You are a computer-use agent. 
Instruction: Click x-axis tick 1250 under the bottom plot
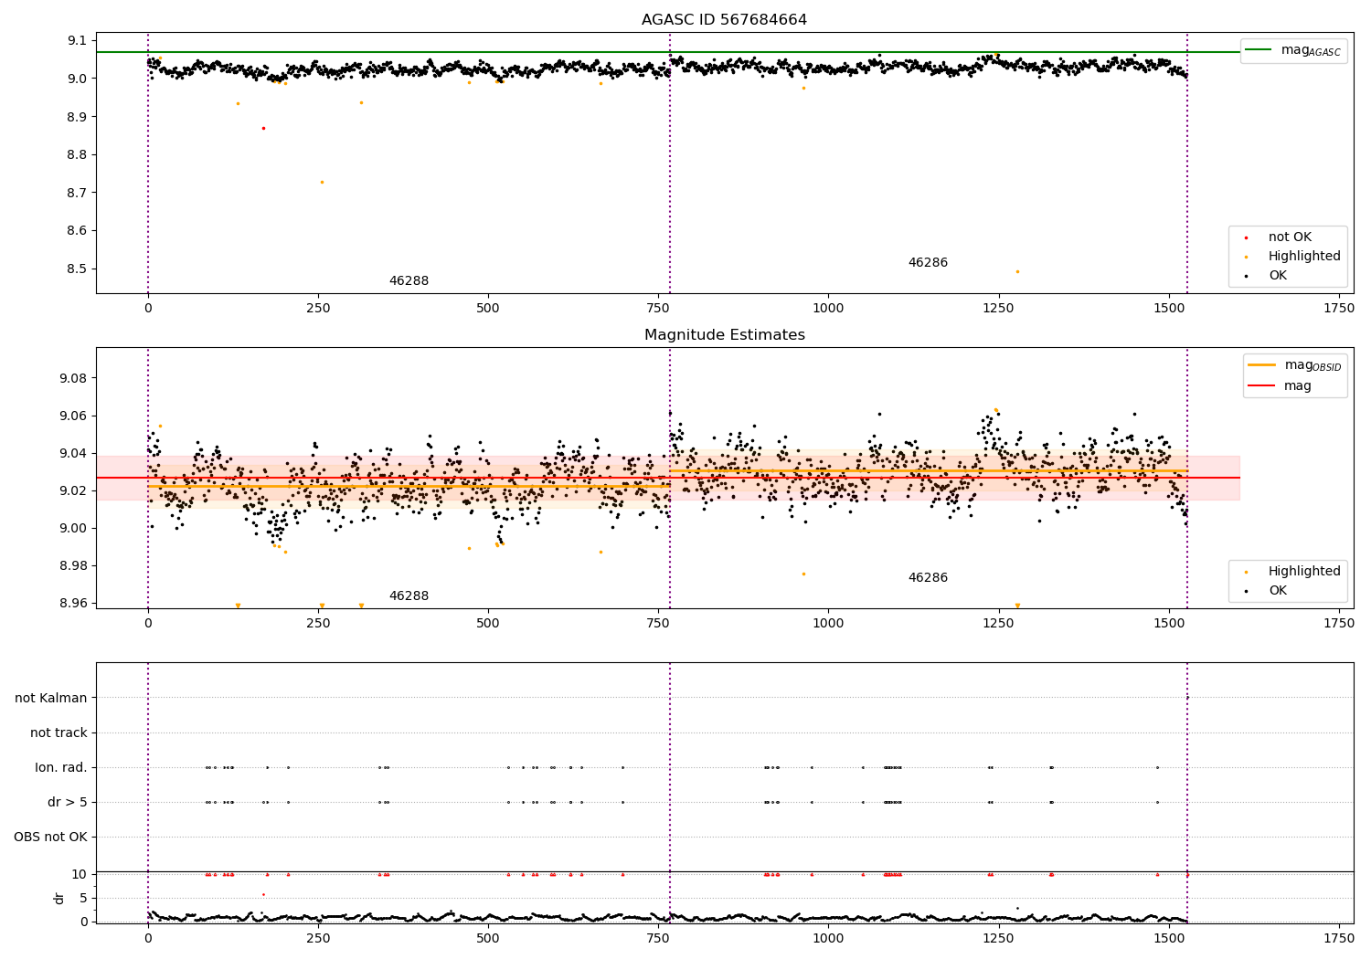click(x=998, y=937)
